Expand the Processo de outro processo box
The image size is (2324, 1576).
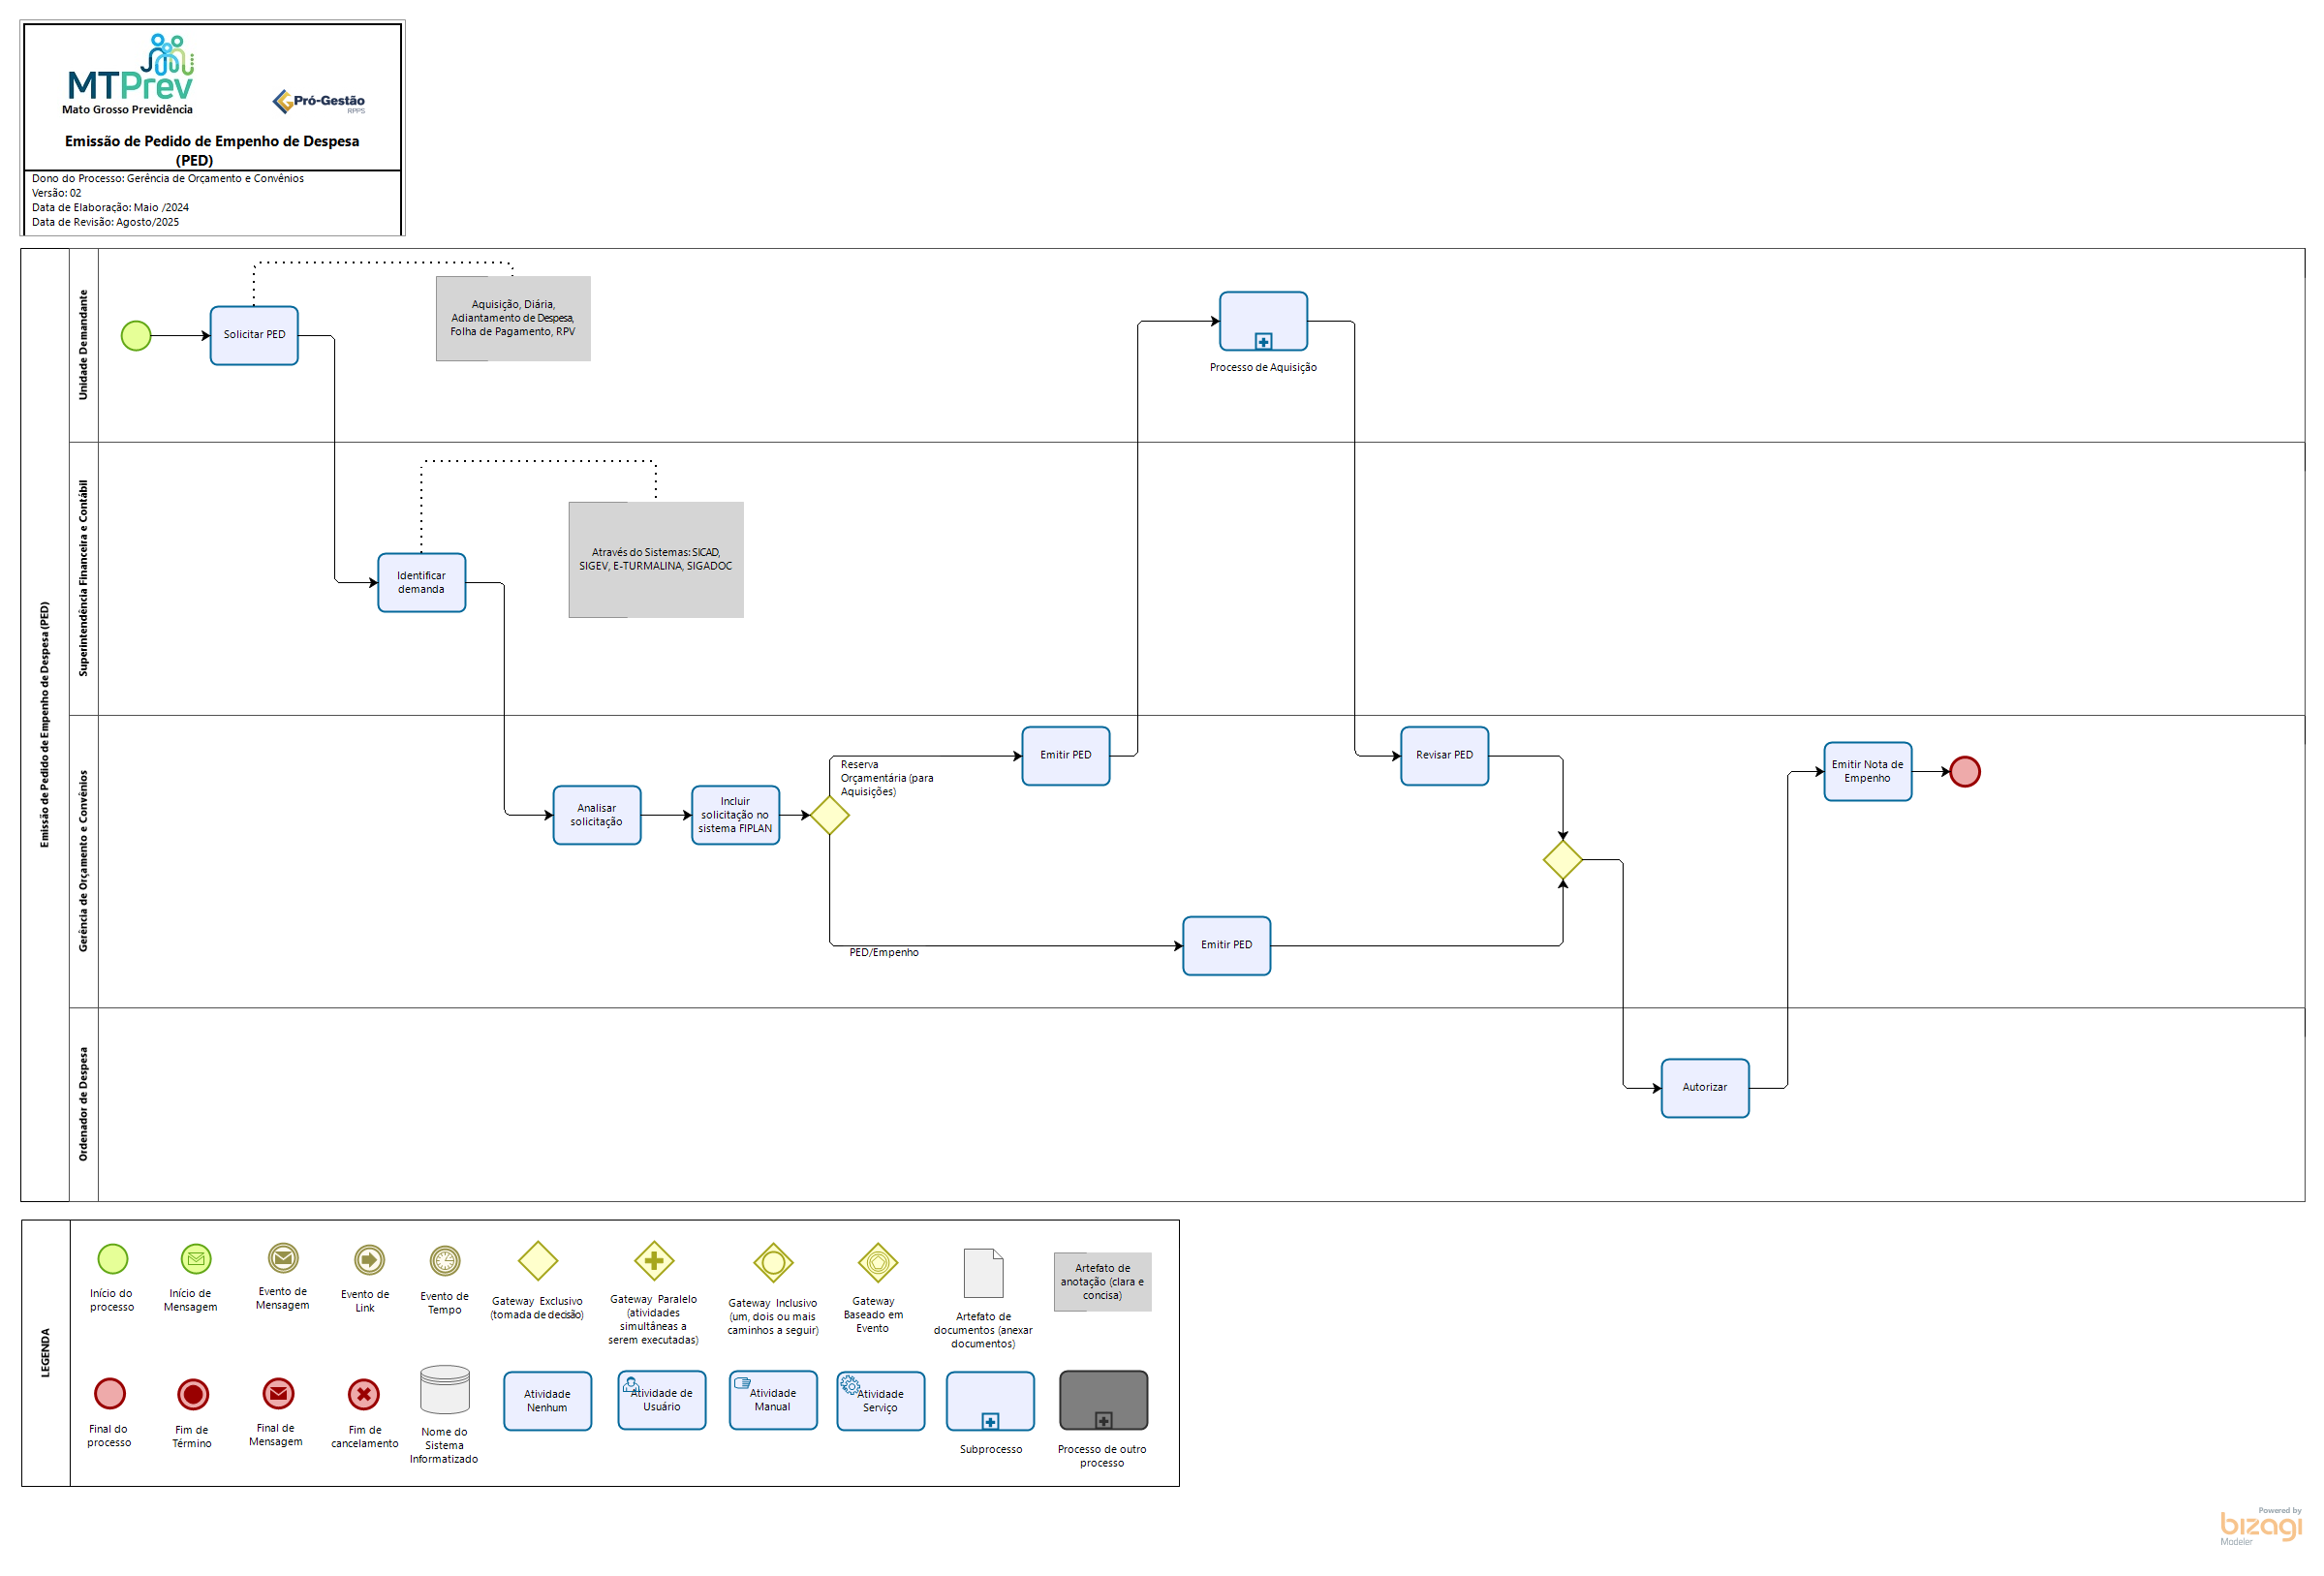[x=1103, y=1421]
